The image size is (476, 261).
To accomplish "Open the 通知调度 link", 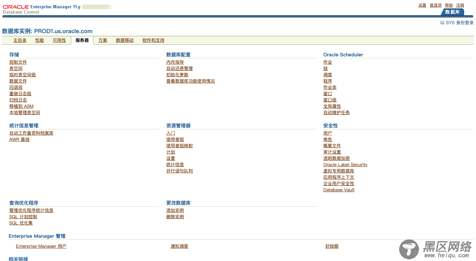I will pyautogui.click(x=180, y=246).
